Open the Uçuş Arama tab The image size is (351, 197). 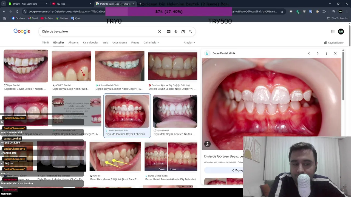tap(120, 43)
